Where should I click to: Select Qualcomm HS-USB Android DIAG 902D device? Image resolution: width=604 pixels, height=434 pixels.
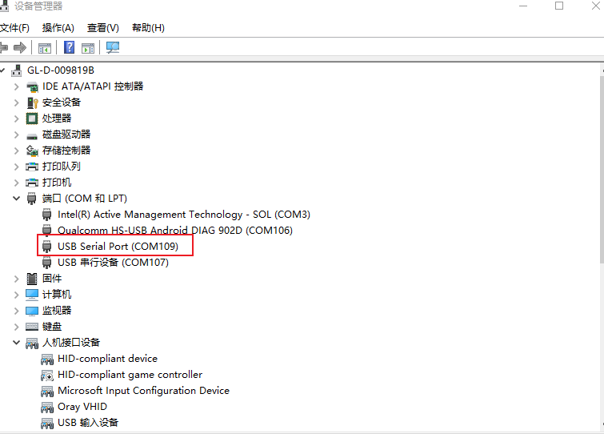pos(174,231)
